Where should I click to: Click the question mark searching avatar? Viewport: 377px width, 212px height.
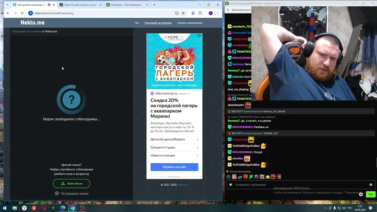[x=72, y=100]
